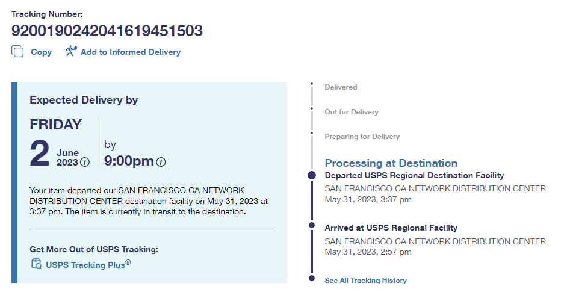Click the "Copy" text link
The width and height of the screenshot is (567, 295).
pyautogui.click(x=41, y=52)
